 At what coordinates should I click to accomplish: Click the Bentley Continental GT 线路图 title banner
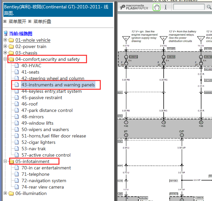[x=58, y=10]
